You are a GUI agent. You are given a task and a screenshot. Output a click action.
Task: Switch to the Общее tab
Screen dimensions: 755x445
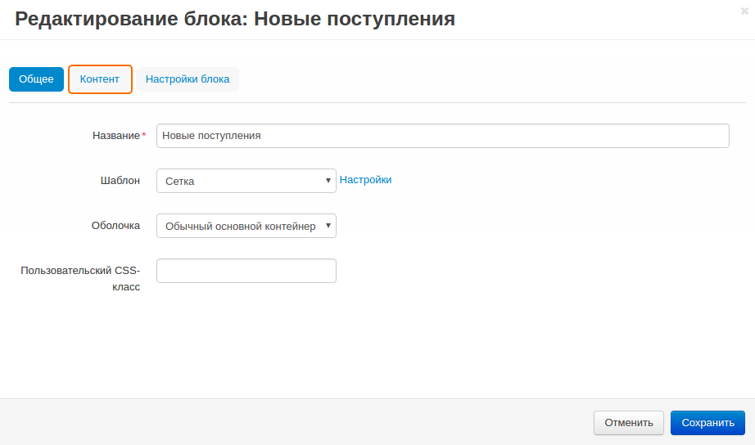click(x=36, y=79)
